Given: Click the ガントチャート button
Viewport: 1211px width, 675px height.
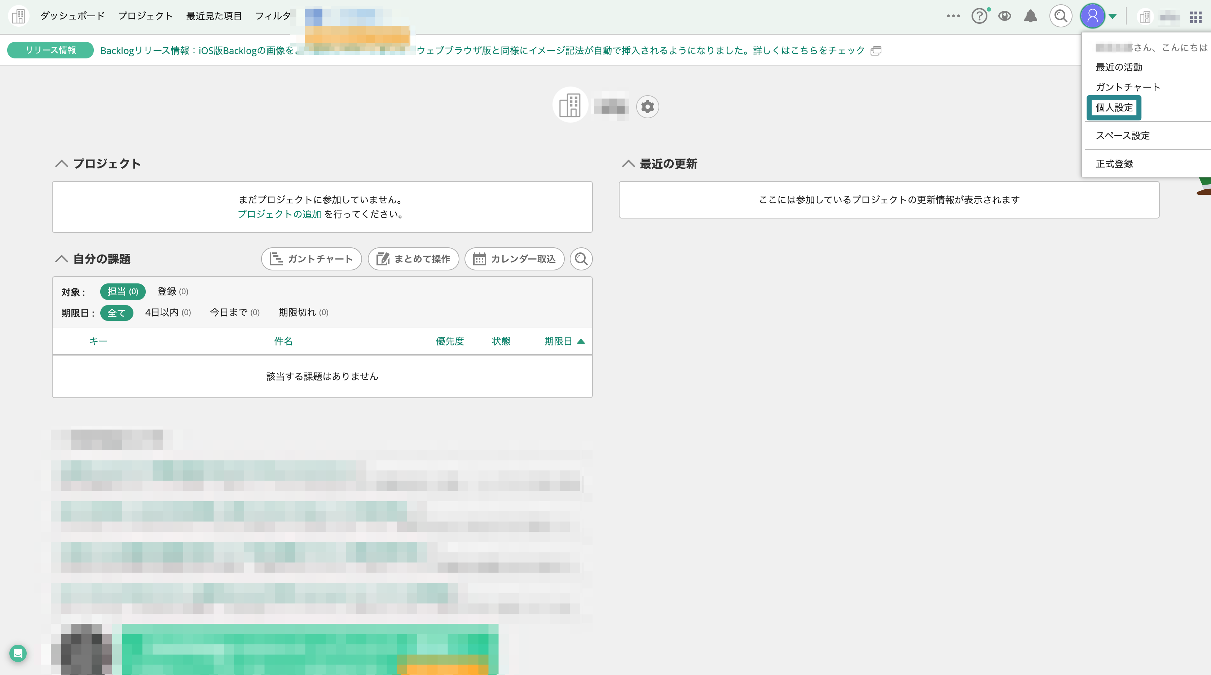Looking at the screenshot, I should [x=311, y=259].
